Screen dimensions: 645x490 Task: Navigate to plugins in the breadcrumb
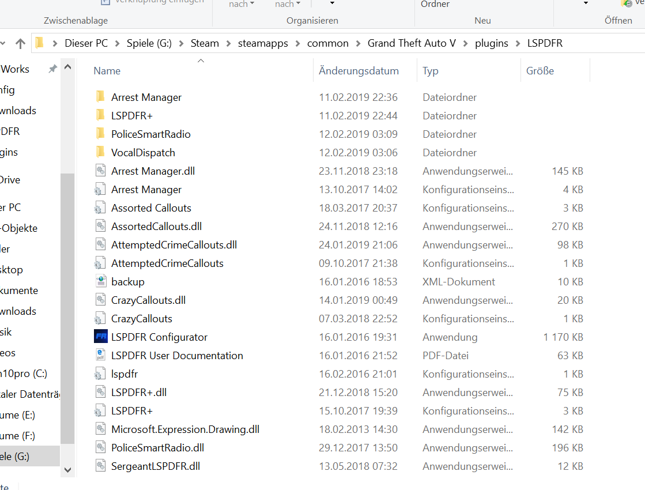click(x=491, y=43)
